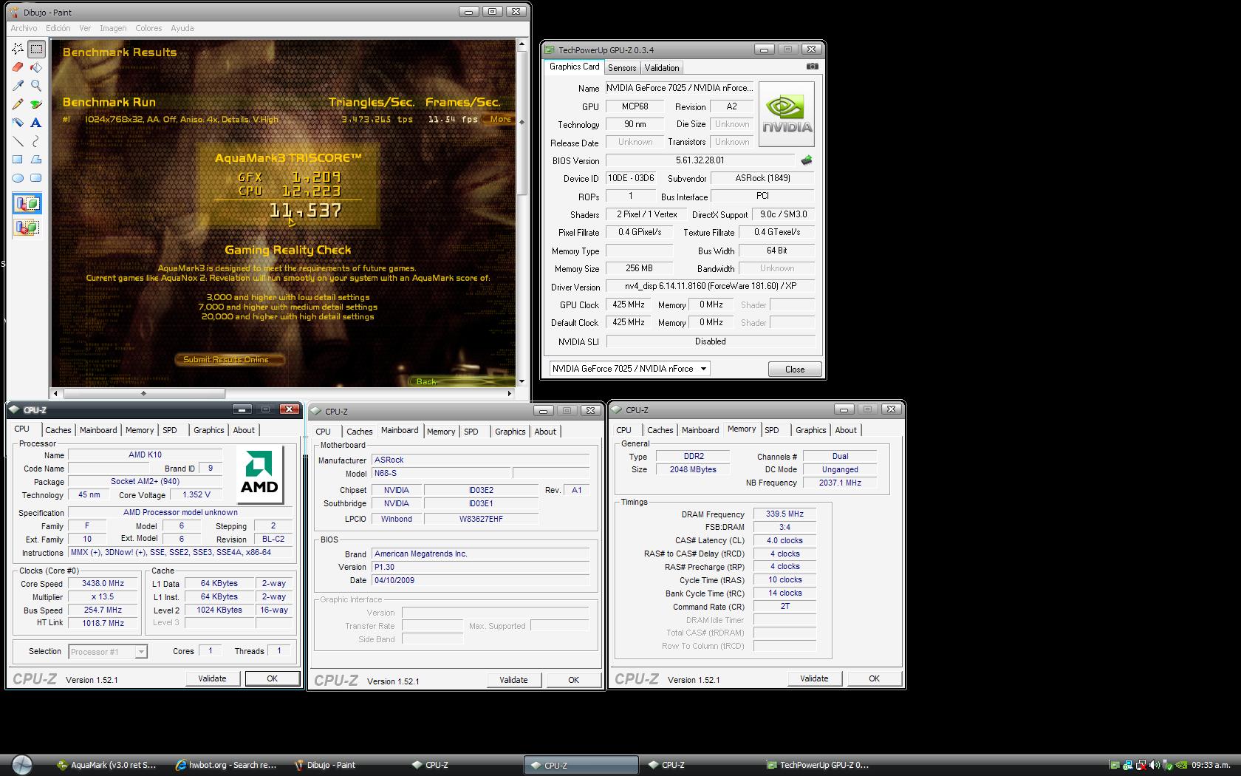Open NVIDIA tray icon in notification area

click(1180, 765)
